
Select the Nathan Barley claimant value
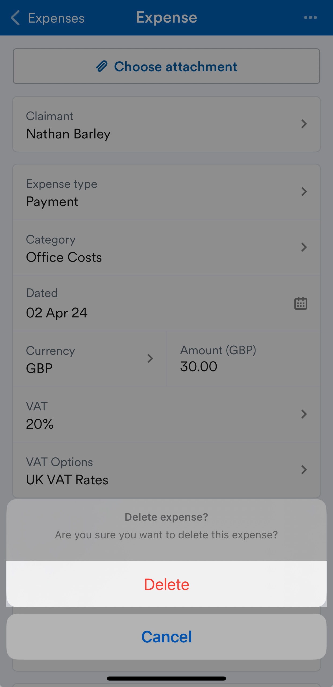[68, 134]
